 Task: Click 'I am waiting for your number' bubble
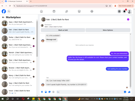[117, 69]
